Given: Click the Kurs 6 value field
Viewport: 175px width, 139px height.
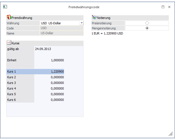Looking at the screenshot, I should pyautogui.click(x=49, y=100).
